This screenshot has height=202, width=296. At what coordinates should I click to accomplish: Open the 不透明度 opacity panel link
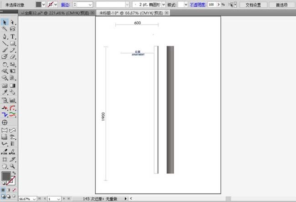[198, 5]
